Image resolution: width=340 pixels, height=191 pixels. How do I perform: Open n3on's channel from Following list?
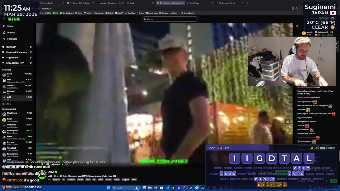tap(17, 75)
